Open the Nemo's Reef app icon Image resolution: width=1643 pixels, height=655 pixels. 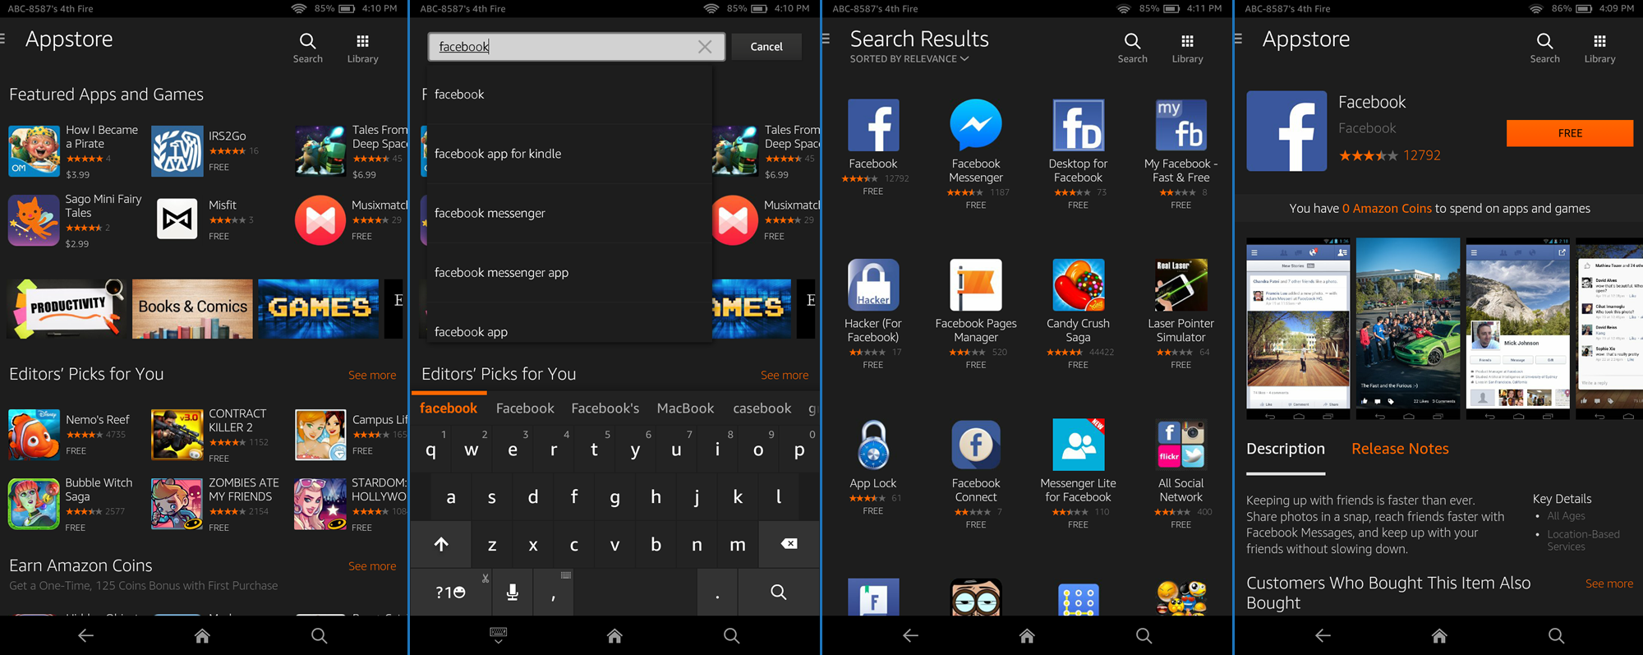click(x=34, y=435)
